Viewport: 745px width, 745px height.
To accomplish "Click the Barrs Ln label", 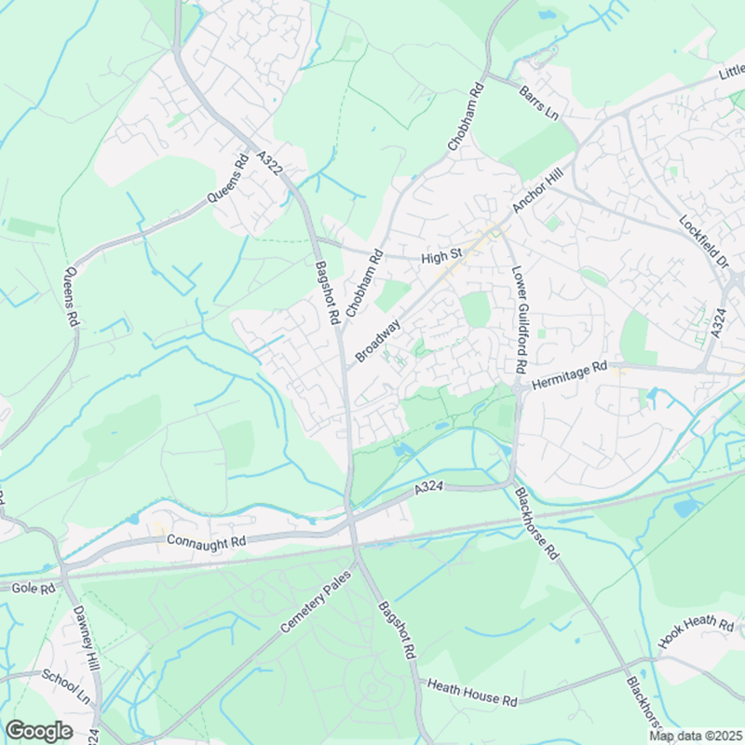I will [x=538, y=103].
